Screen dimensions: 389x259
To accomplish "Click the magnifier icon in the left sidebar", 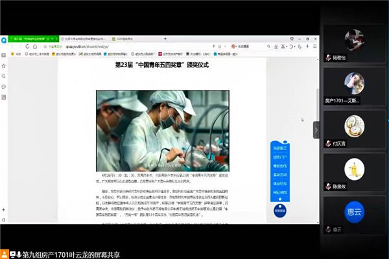I will point(4,76).
